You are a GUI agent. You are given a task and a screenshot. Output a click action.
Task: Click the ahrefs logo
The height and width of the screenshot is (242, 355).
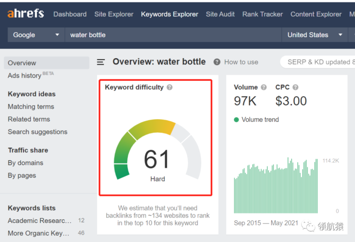[26, 14]
